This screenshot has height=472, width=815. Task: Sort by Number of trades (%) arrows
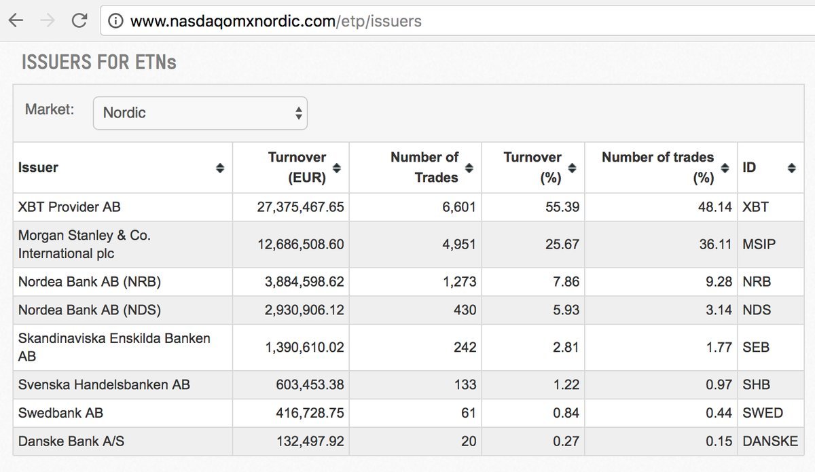[x=725, y=168]
